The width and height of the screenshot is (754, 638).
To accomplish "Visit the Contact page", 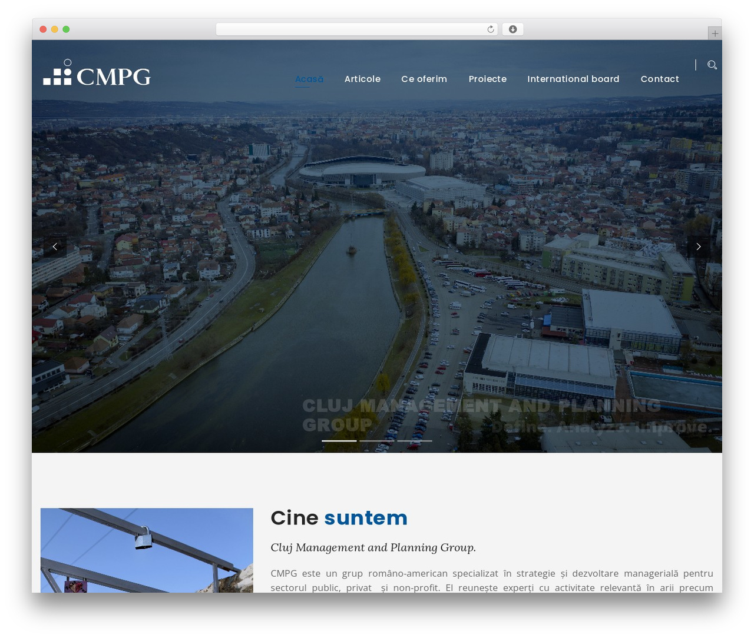I will click(x=660, y=79).
